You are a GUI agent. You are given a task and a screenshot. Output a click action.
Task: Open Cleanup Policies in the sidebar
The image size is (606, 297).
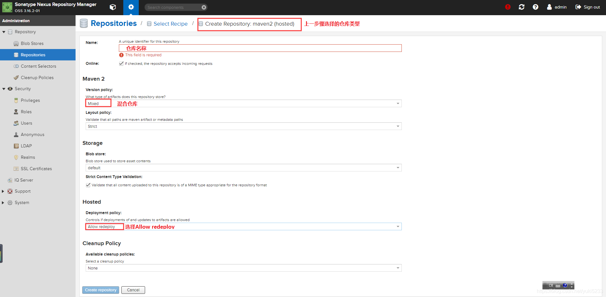pyautogui.click(x=38, y=77)
